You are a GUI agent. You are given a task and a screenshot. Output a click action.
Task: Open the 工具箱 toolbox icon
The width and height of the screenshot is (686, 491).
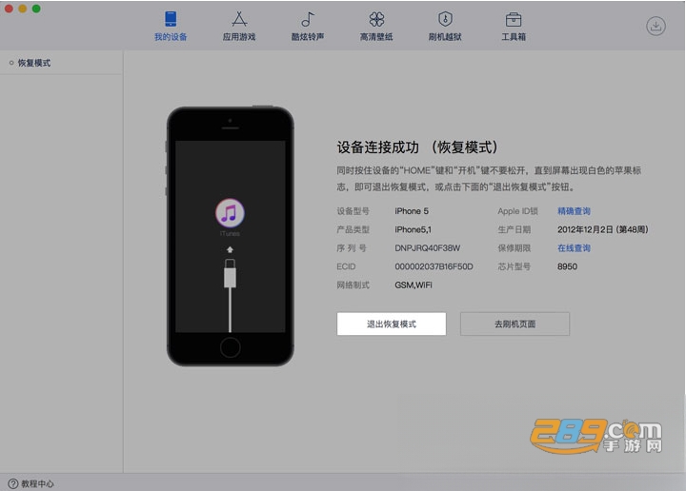(x=514, y=19)
